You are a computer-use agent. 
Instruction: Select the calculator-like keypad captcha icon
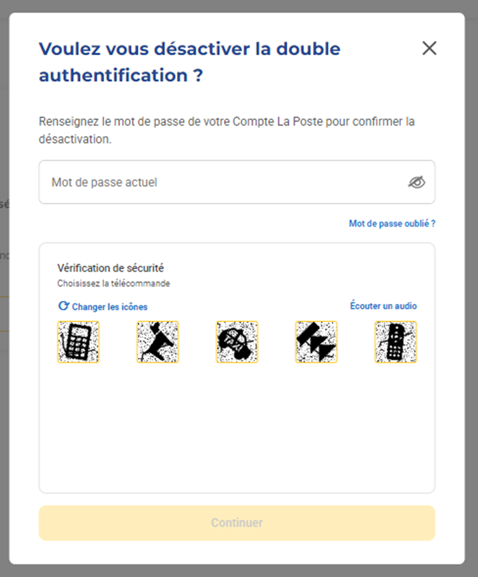[78, 342]
